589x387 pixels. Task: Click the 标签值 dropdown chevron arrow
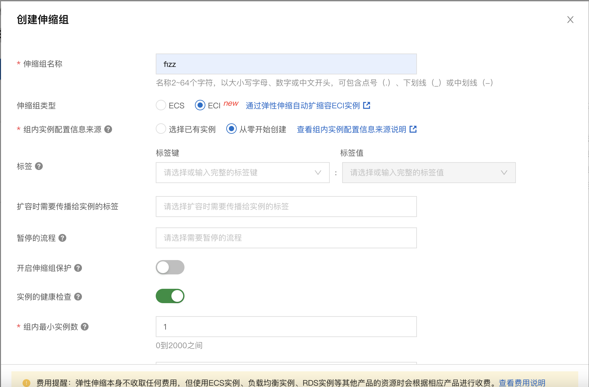504,173
